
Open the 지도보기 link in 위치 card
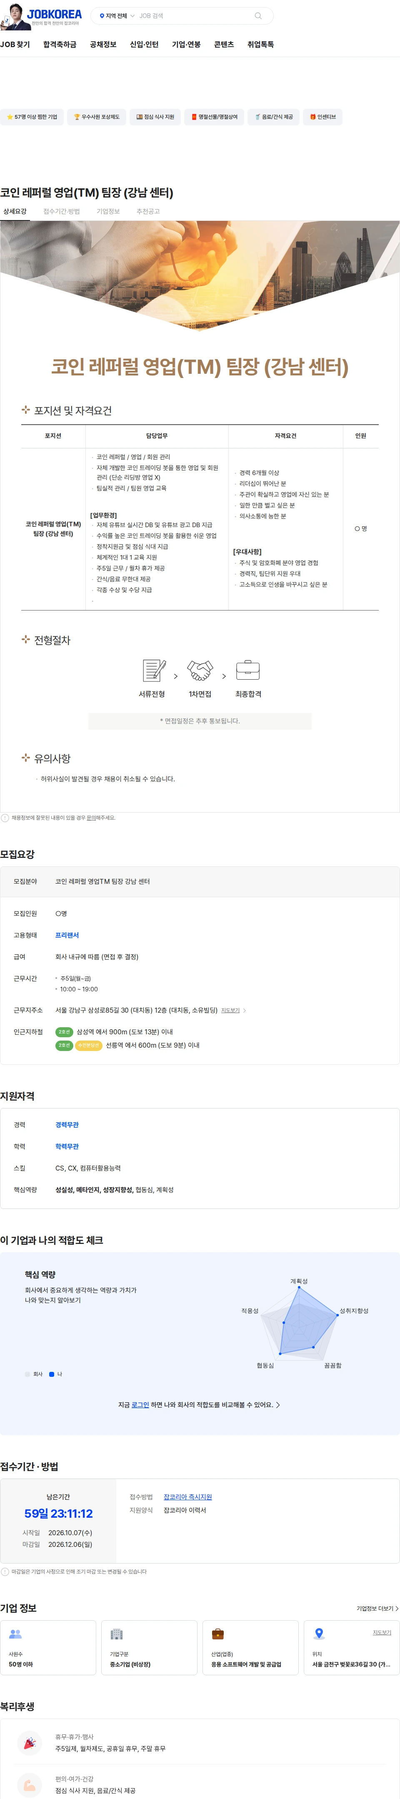point(382,1633)
